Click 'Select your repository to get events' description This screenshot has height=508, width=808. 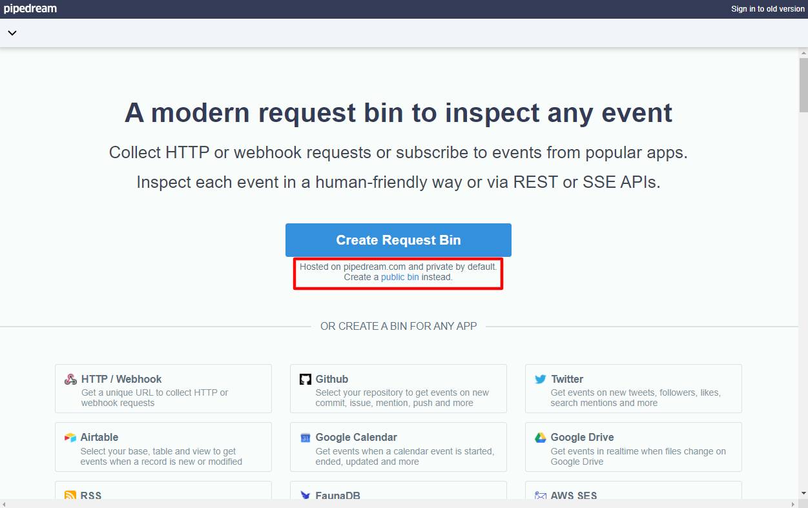402,398
